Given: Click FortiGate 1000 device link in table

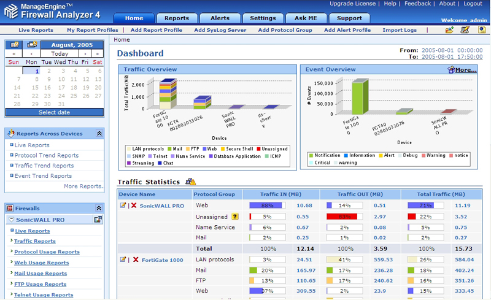Looking at the screenshot, I should pos(163,260).
